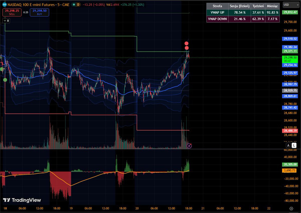Click the date label 22 on time axis
The width and height of the screenshot is (301, 213).
(x=269, y=208)
